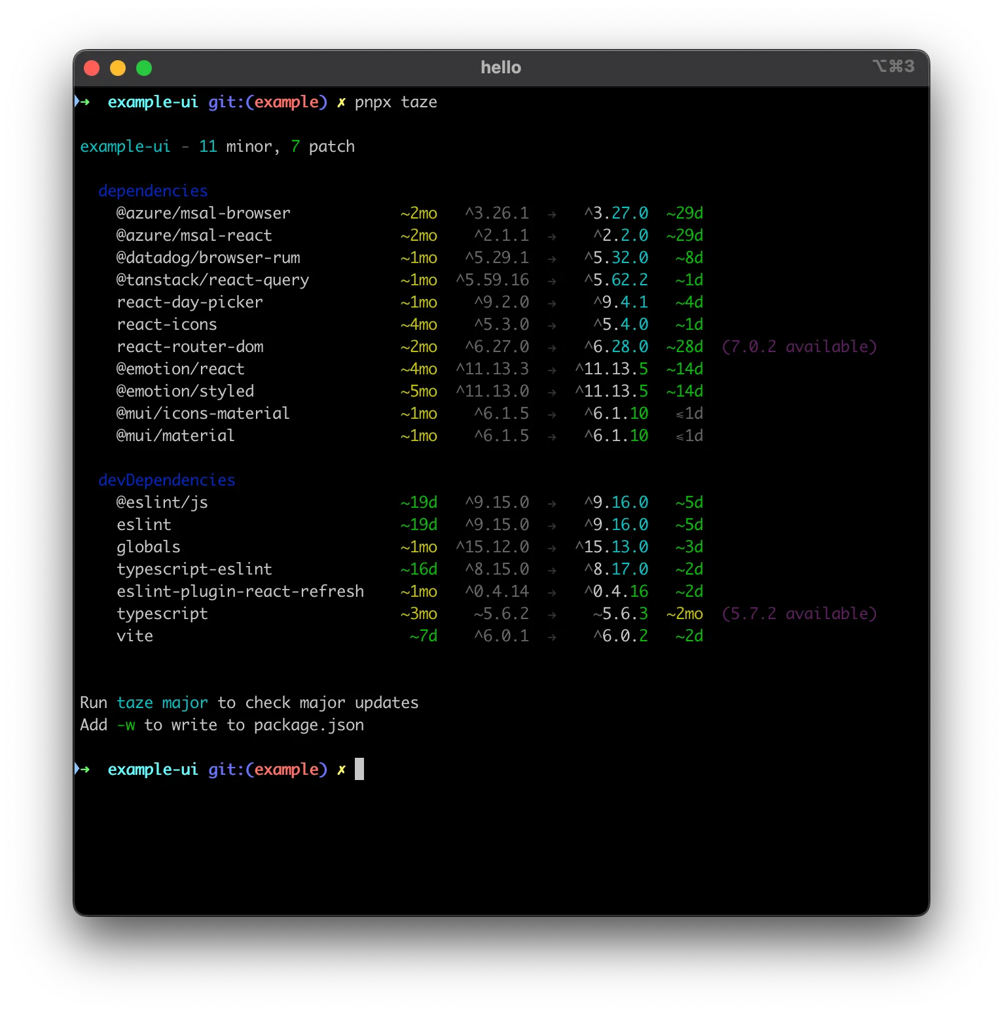This screenshot has width=1003, height=1013.
Task: Click the green zoom window button
Action: [144, 68]
